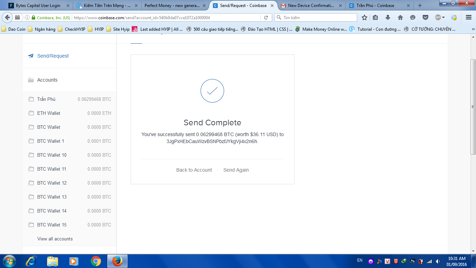Open the Hello chat smiley icon
The height and width of the screenshot is (268, 476).
pos(413,17)
